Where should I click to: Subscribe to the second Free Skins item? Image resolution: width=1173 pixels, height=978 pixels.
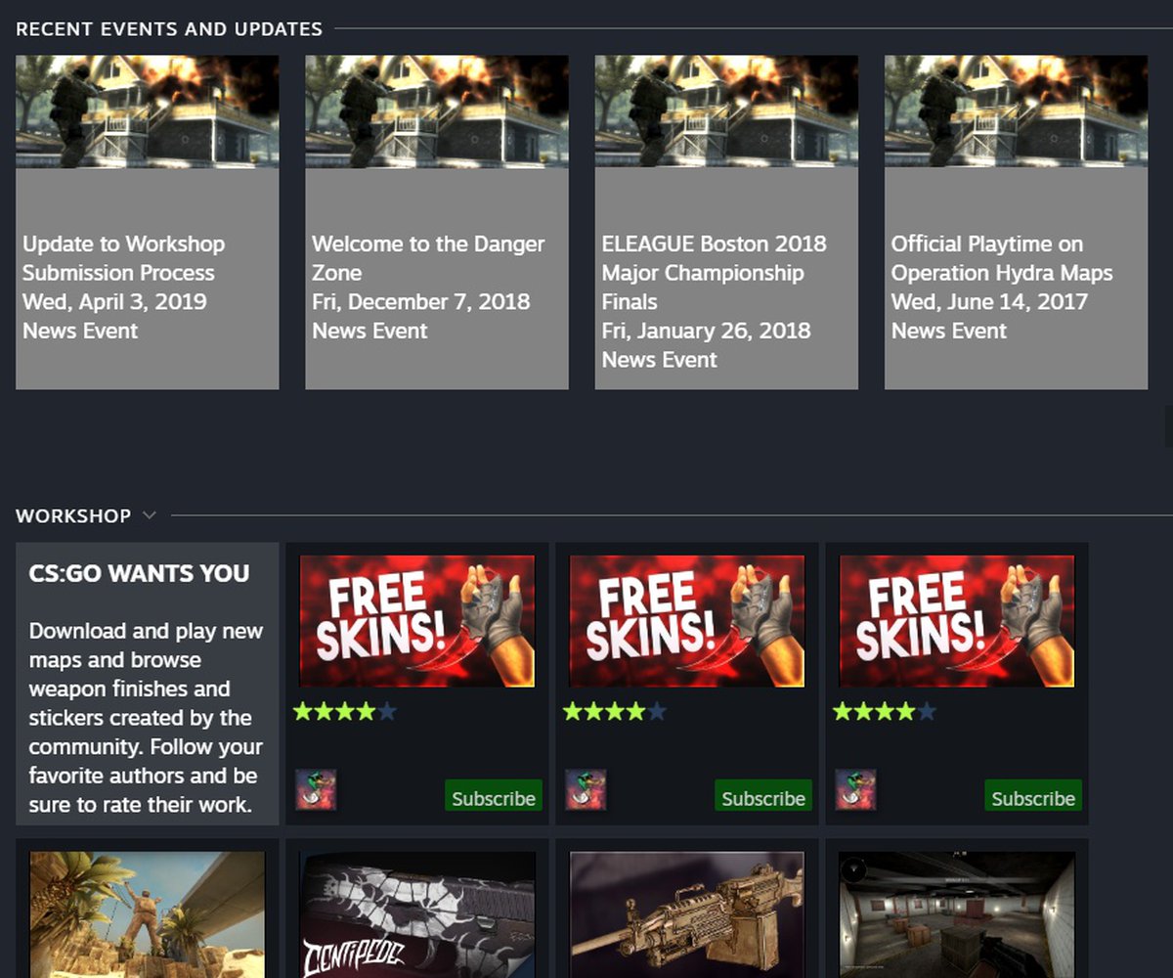(x=762, y=796)
